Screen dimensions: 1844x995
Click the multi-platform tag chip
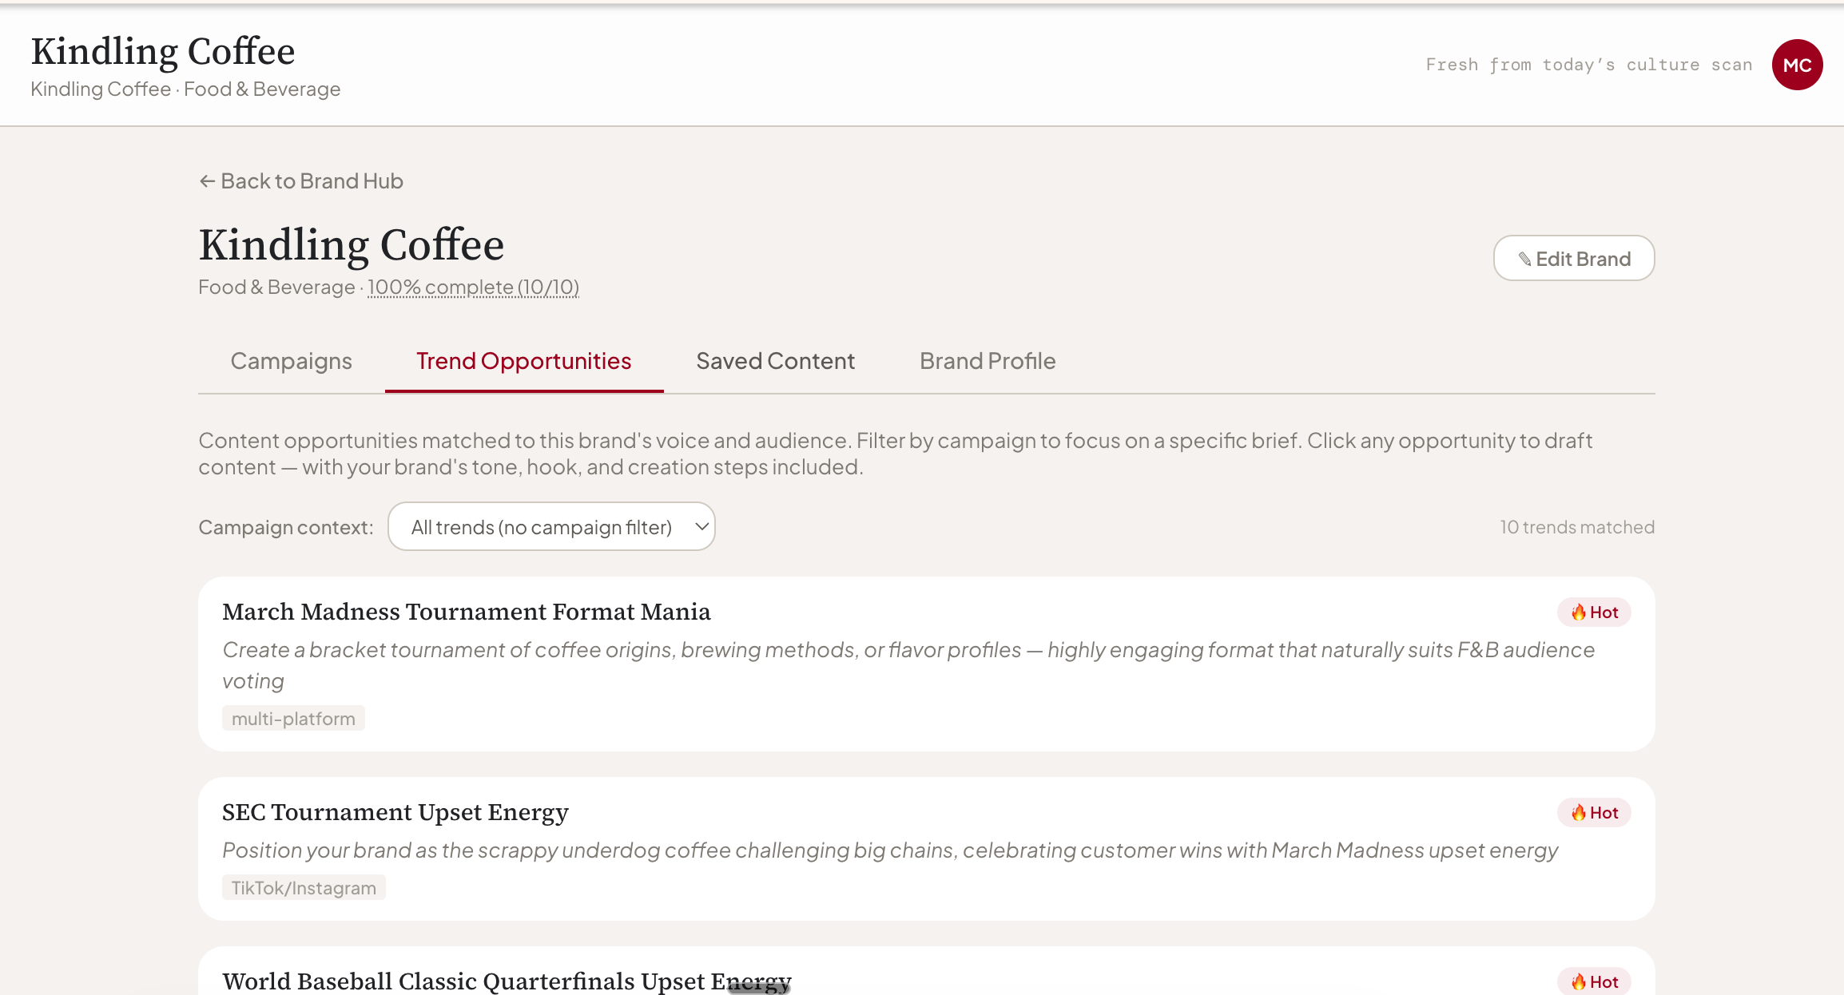[x=293, y=718]
